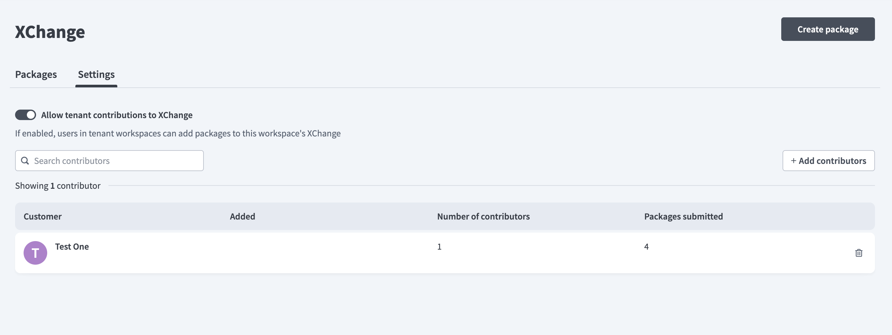Select the Settings tab
Viewport: 892px width, 335px height.
[x=96, y=74]
